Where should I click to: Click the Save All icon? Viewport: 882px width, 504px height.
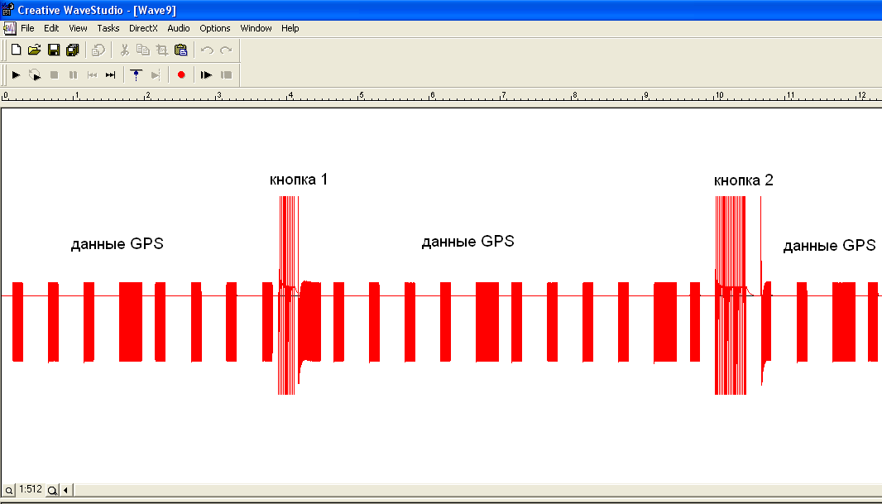pyautogui.click(x=72, y=50)
